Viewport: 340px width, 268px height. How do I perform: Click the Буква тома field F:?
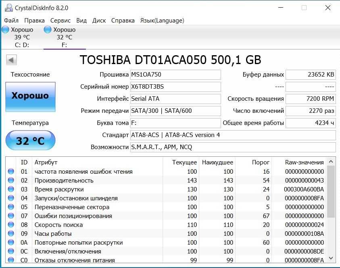[x=175, y=123]
